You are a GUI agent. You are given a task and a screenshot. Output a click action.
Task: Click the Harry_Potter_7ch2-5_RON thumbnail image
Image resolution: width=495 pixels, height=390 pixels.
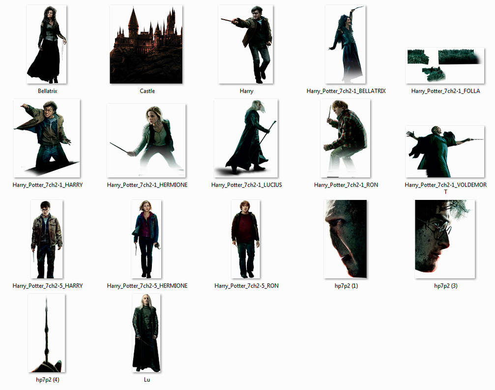pyautogui.click(x=246, y=239)
